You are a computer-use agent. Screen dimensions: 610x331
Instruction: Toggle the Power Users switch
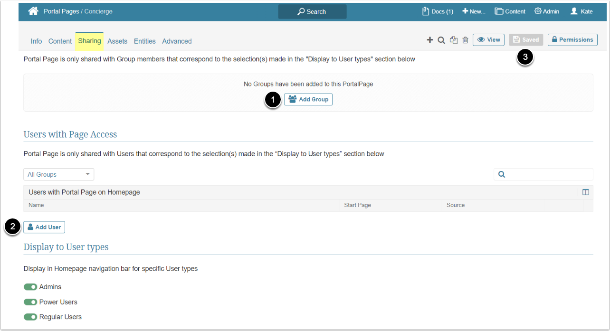[x=30, y=302]
